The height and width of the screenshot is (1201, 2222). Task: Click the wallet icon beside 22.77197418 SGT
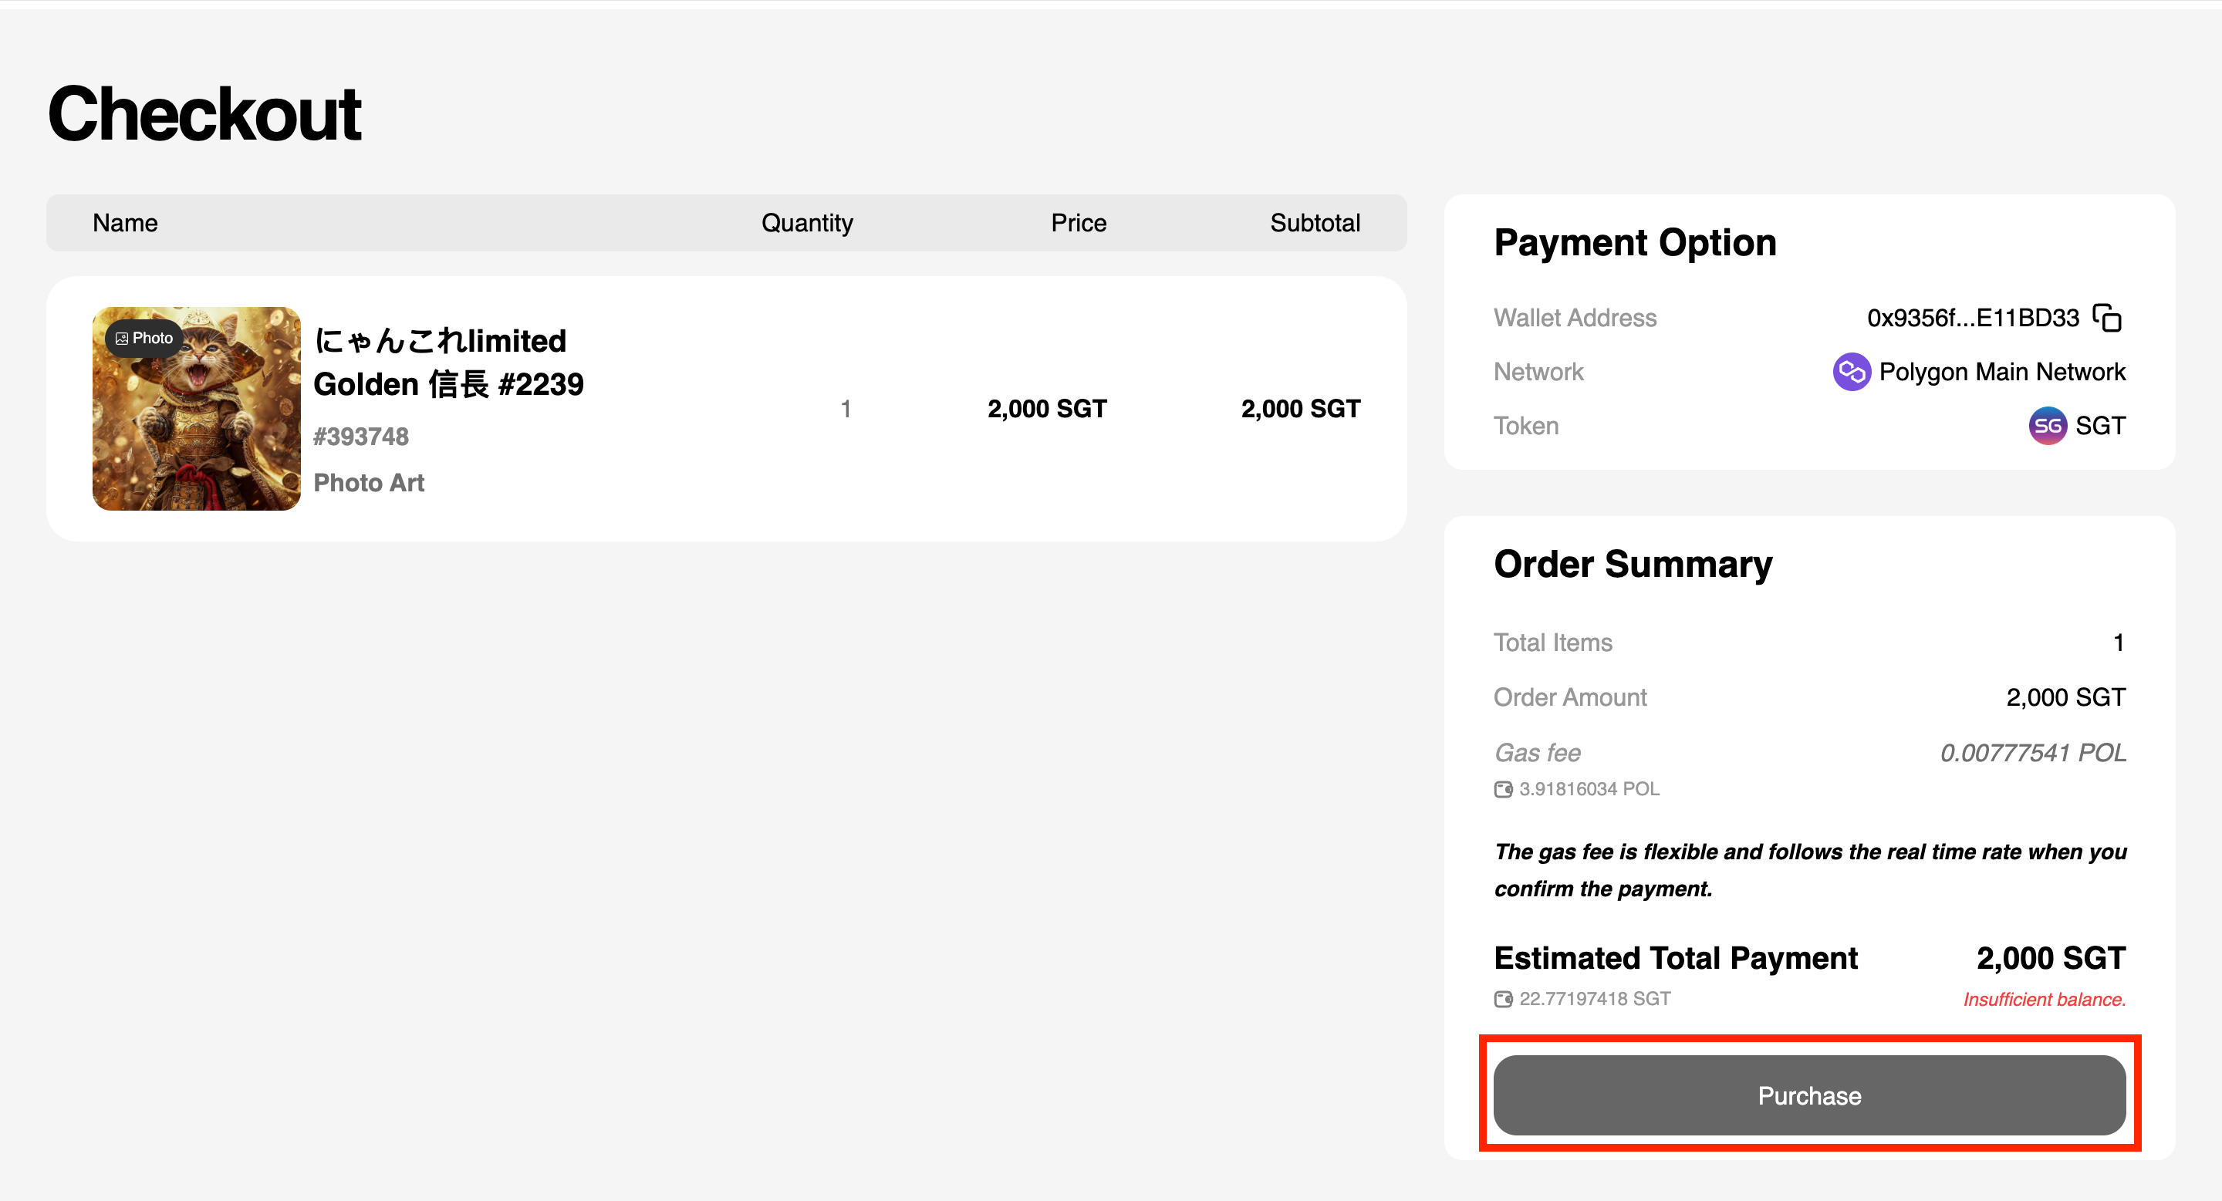(1504, 998)
